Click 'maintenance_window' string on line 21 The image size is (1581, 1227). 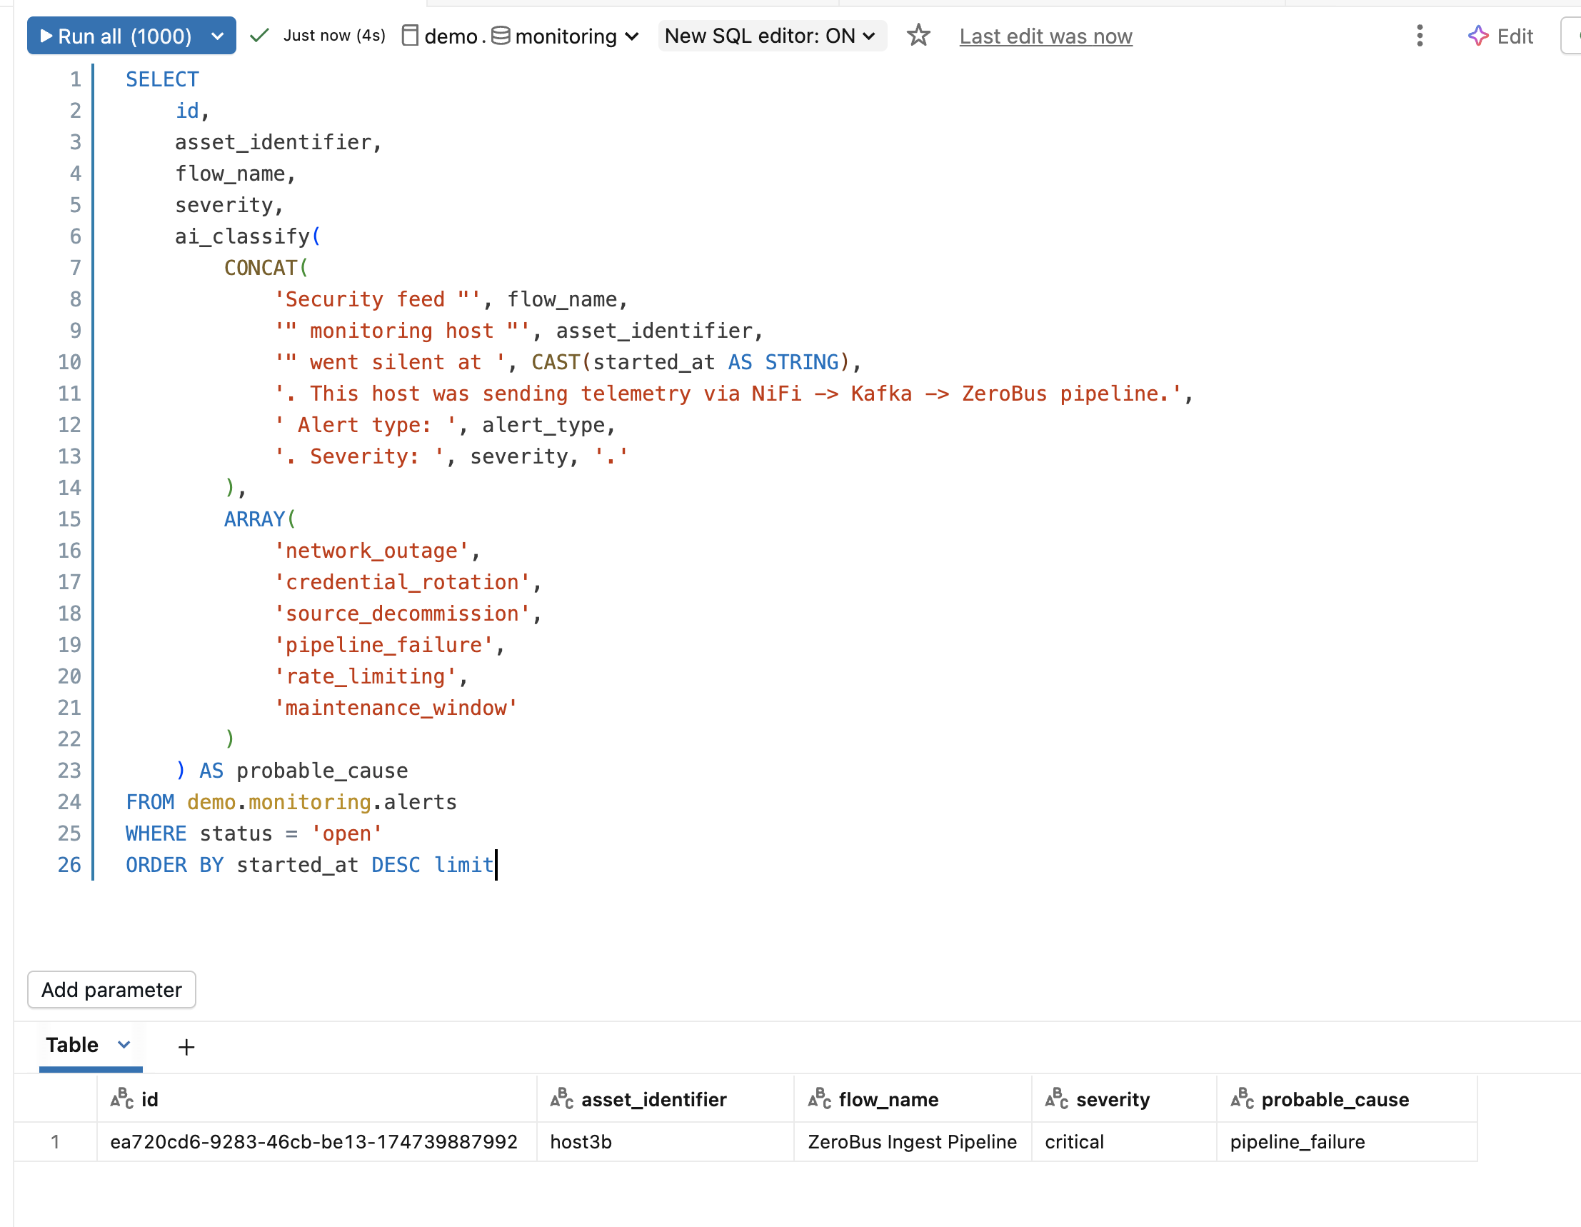click(396, 708)
